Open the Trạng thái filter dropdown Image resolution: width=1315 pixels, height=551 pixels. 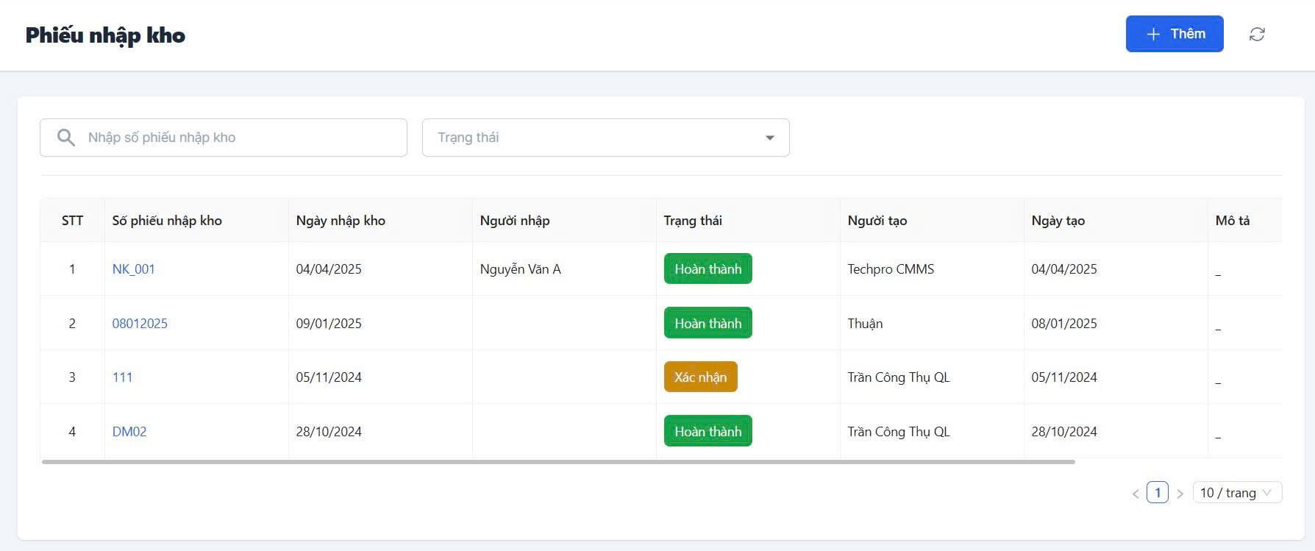[605, 138]
